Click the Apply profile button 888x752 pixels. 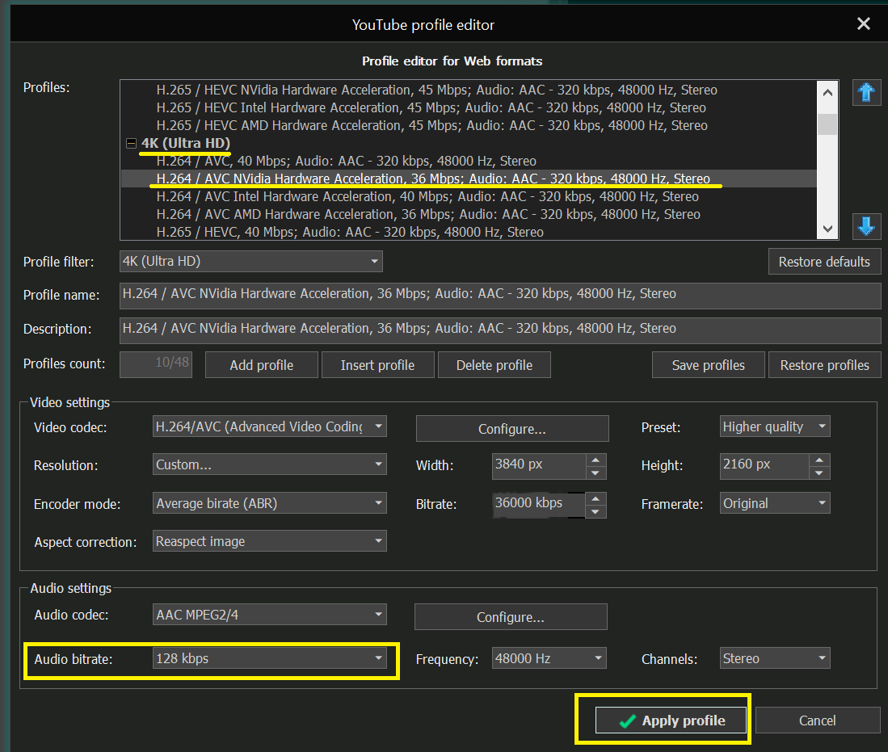[x=672, y=720]
